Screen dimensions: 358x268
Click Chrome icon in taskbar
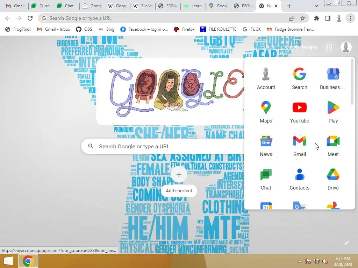(28, 261)
